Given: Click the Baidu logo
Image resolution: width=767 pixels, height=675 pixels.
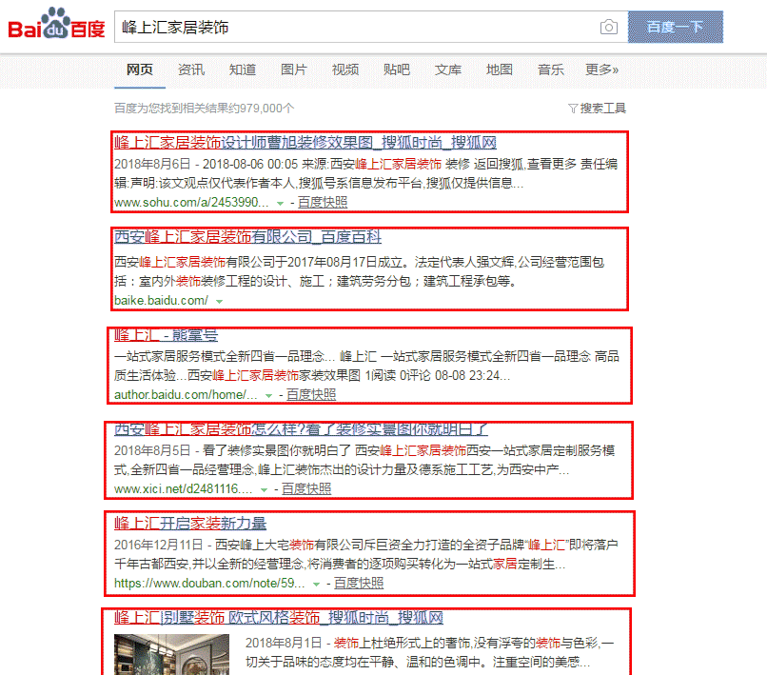Looking at the screenshot, I should pyautogui.click(x=57, y=24).
